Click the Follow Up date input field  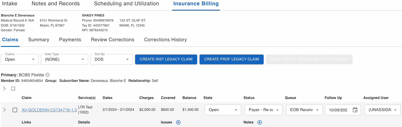(339, 110)
